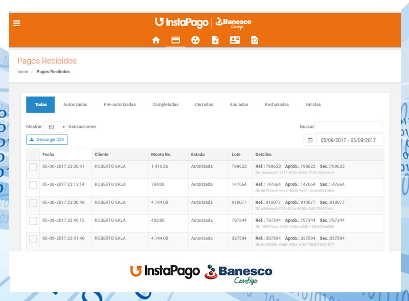Open the hamburger menu
This screenshot has width=409, height=301.
tap(17, 23)
